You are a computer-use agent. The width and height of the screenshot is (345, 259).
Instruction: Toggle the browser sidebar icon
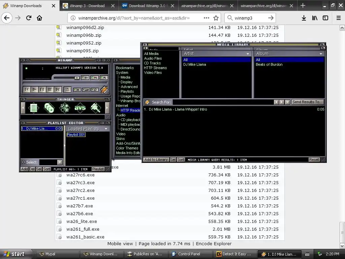point(325,18)
